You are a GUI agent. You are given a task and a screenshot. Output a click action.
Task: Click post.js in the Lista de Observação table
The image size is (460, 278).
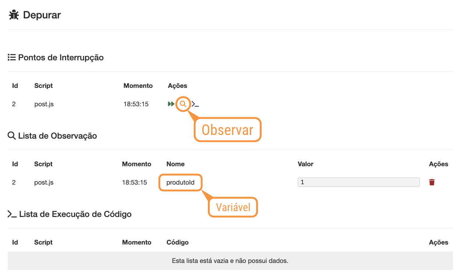click(x=44, y=182)
